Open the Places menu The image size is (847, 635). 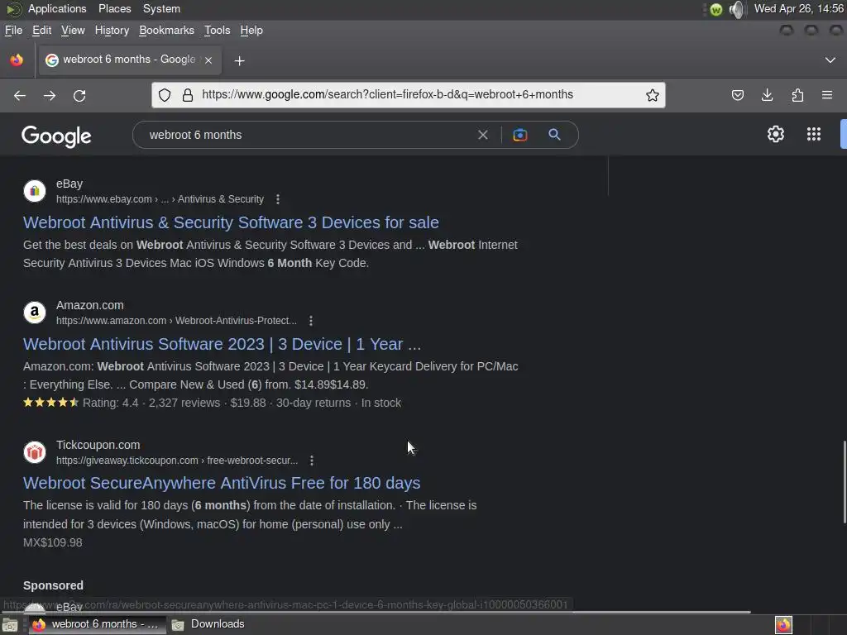114,8
